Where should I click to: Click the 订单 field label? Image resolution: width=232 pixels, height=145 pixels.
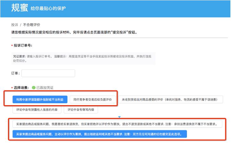(16, 73)
